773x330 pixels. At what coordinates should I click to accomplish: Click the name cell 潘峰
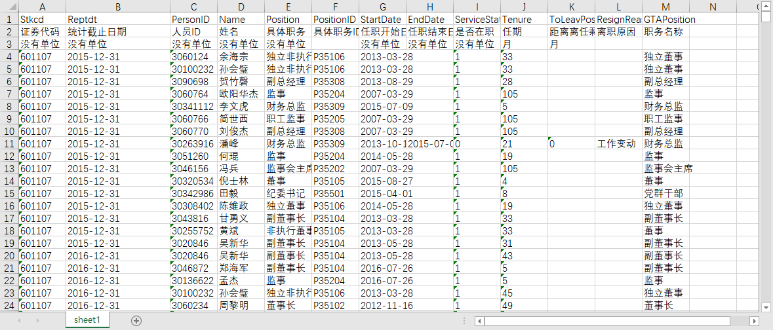point(241,143)
